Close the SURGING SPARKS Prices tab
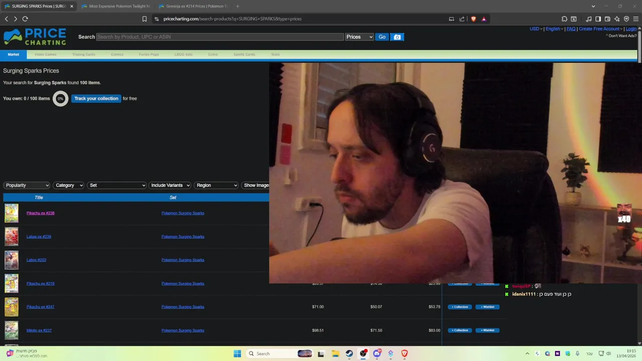The height and width of the screenshot is (361, 642). coord(72,6)
